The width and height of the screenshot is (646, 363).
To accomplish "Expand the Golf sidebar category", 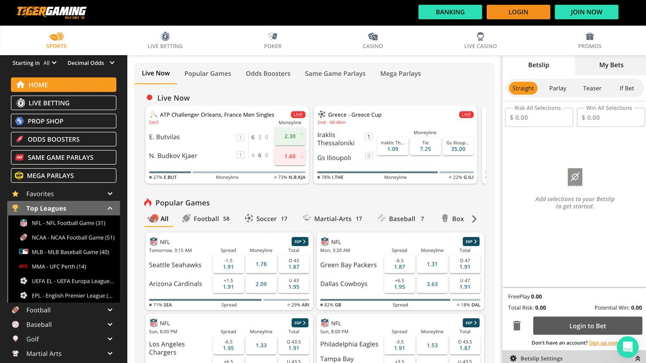I will coord(110,339).
